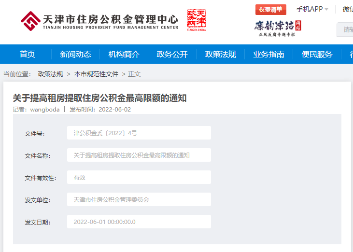Open the 本市规范性文件 breadcrumb link
Screen dimensions: 353x252
[96, 74]
